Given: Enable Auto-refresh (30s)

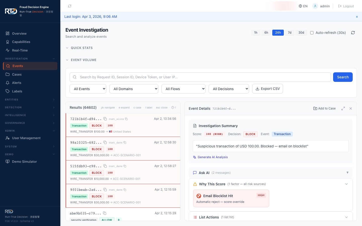Looking at the screenshot, I should 312,33.
